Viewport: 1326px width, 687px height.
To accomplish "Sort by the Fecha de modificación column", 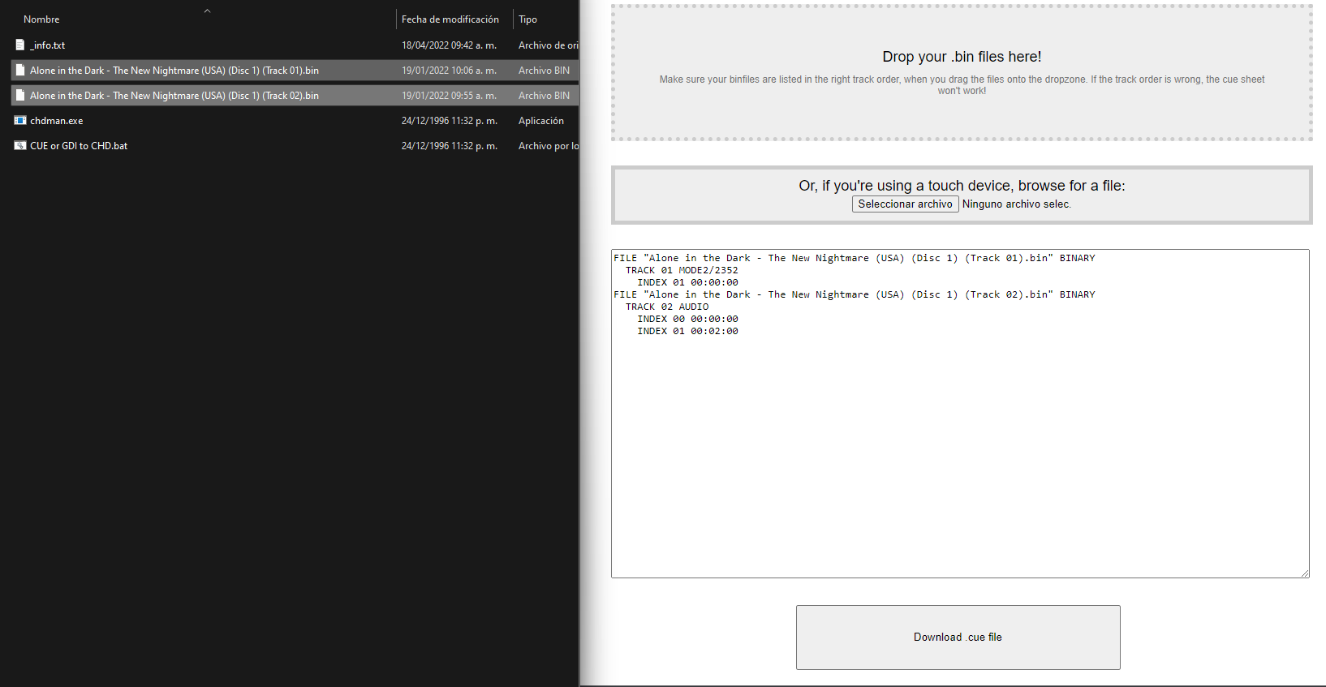I will (450, 19).
